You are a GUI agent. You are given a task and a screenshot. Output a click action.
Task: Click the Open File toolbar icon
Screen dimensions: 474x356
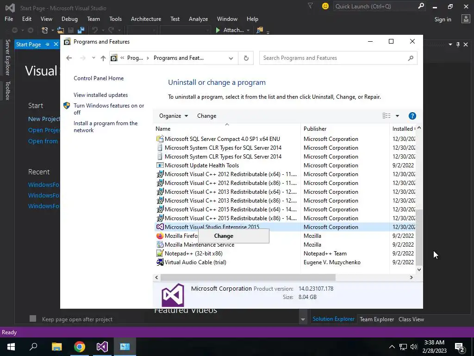(61, 30)
